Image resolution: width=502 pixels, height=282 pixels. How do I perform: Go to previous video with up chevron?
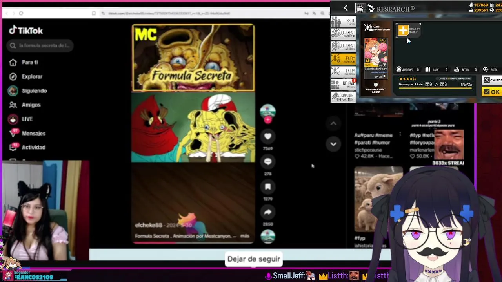coord(333,123)
